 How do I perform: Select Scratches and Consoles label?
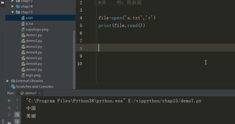point(35,87)
